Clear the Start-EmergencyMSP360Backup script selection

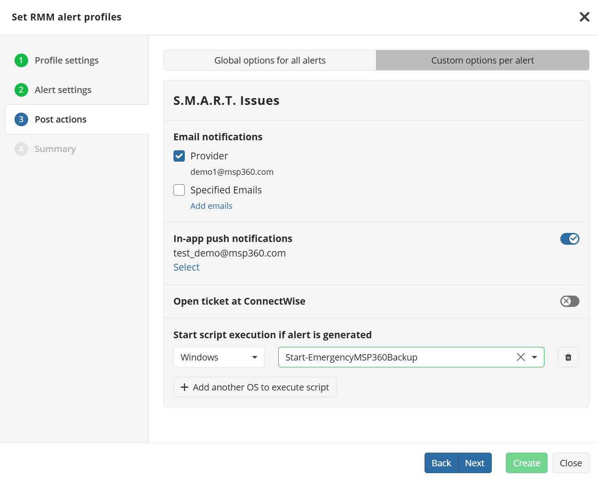tap(521, 357)
